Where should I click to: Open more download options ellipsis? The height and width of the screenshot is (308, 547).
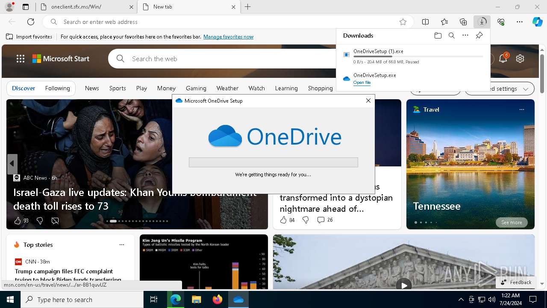tap(465, 36)
